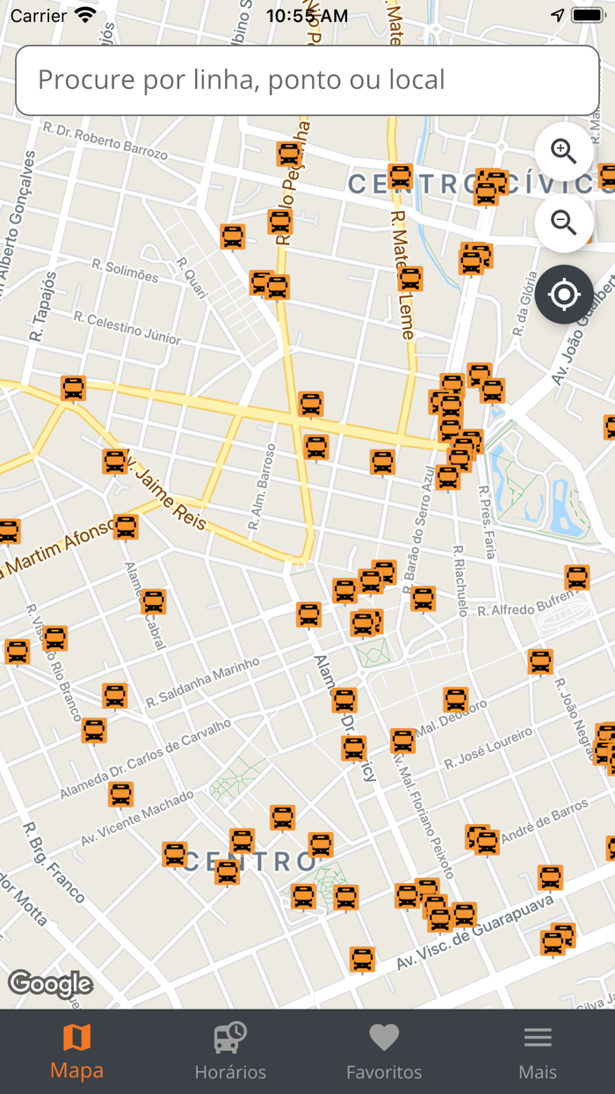The image size is (615, 1094).
Task: Focus the search field for linha, ponto ou local
Action: pyautogui.click(x=307, y=80)
